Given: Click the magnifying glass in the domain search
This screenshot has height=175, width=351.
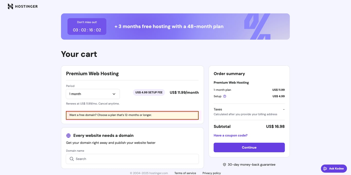Looking at the screenshot, I should click(72, 159).
